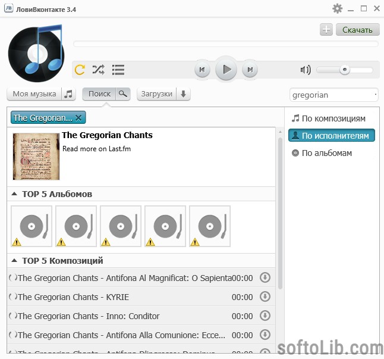Mute sound via speaker icon
Screen dimensions: 384x359
[x=306, y=70]
